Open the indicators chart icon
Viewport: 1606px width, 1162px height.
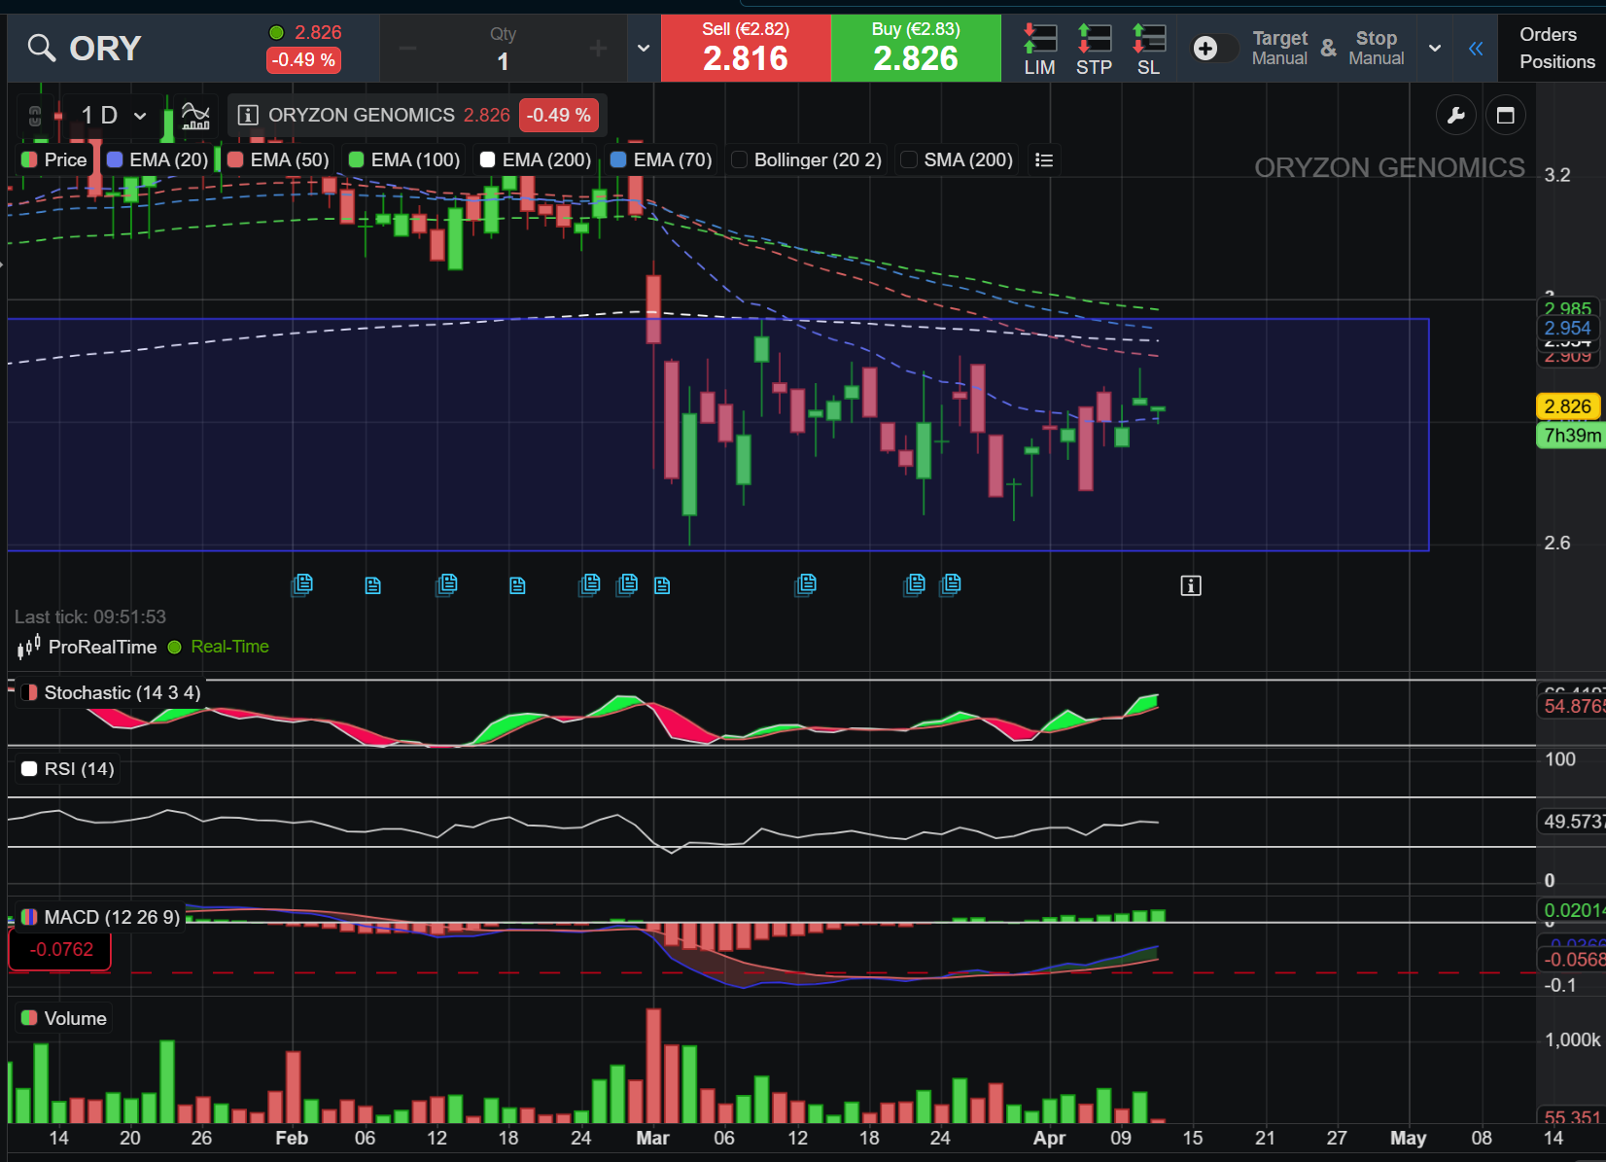[x=195, y=116]
